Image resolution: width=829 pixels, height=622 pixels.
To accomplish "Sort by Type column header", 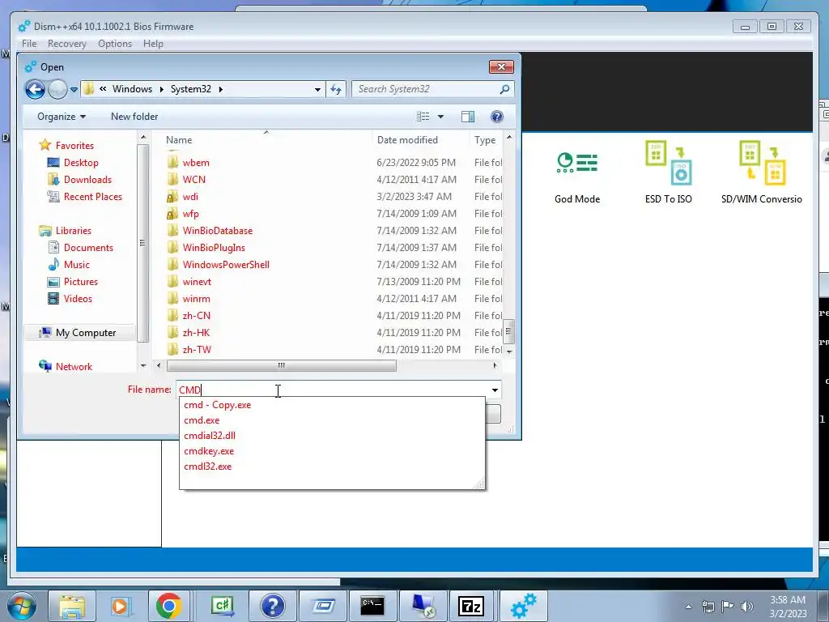I will point(485,140).
